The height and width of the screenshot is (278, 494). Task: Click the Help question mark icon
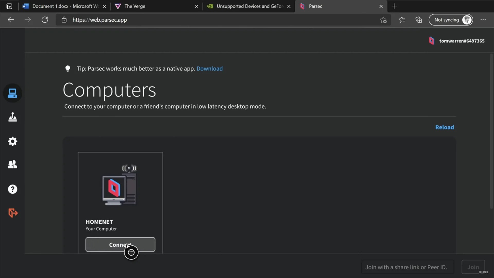(x=13, y=189)
